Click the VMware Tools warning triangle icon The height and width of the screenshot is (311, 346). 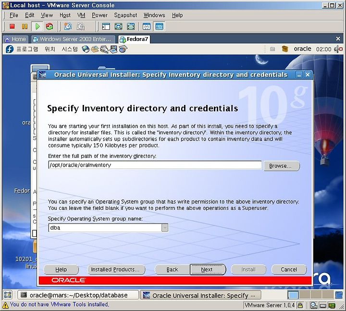(x=5, y=305)
